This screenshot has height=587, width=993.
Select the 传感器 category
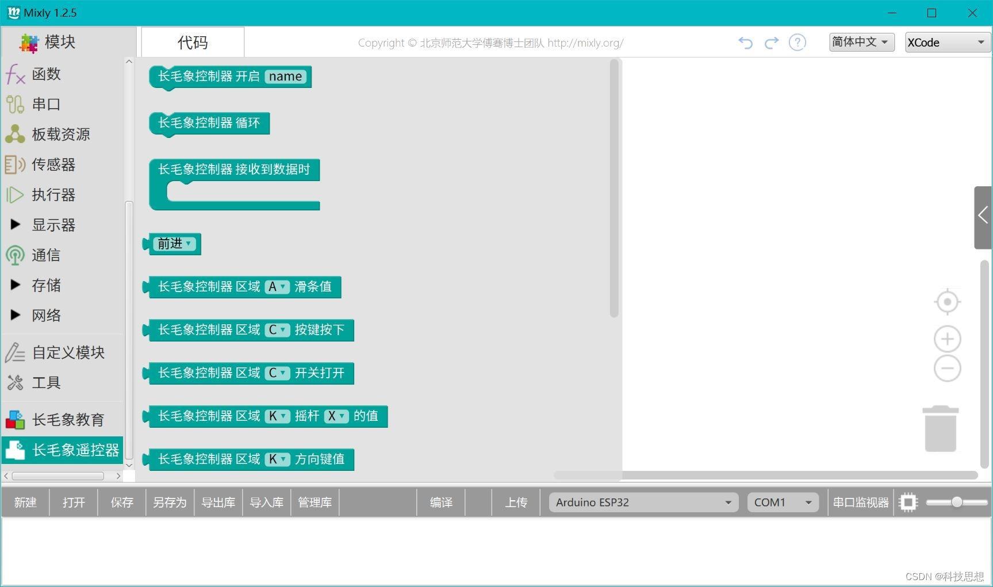tap(53, 164)
